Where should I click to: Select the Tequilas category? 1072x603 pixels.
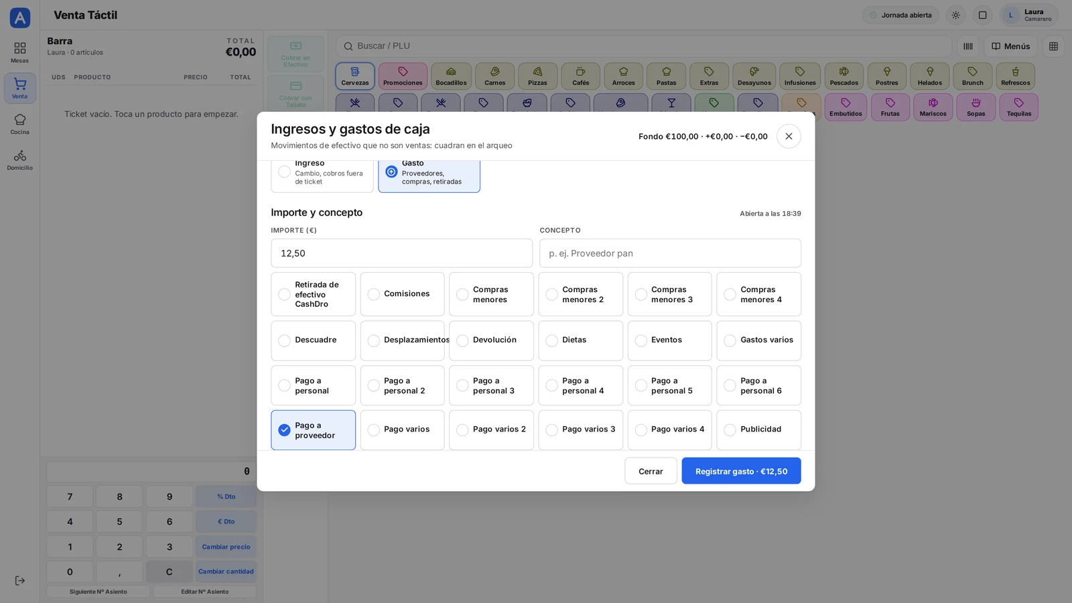pyautogui.click(x=1018, y=107)
